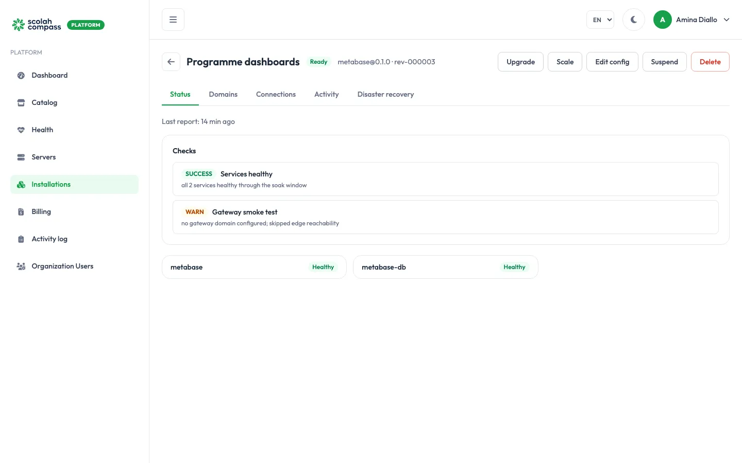Click the Scolah Compass logo
Image resolution: width=742 pixels, height=463 pixels.
point(37,25)
